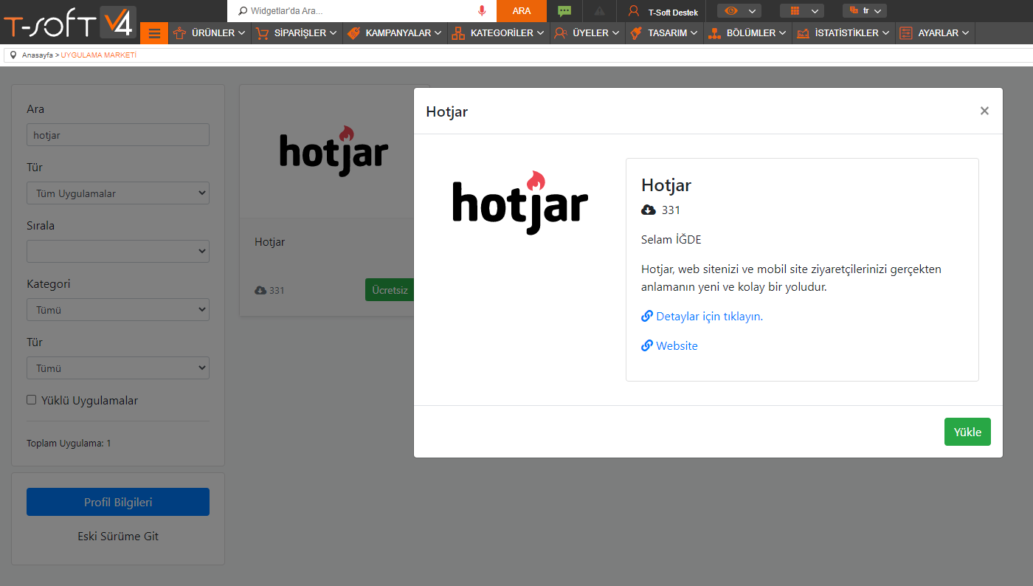Open the ÜRÜNLER menu

[210, 33]
